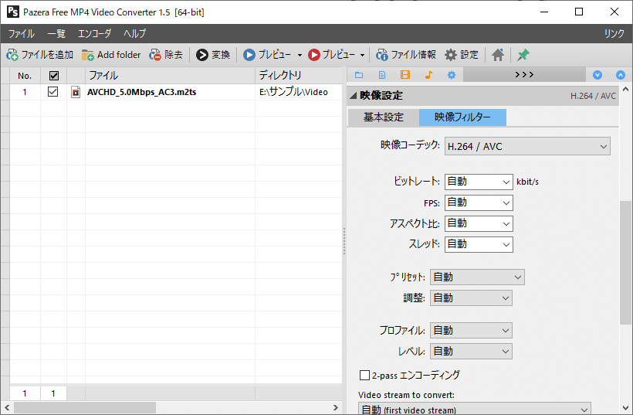Click the settings panel scroll up arrow
The image size is (633, 415).
(x=626, y=90)
